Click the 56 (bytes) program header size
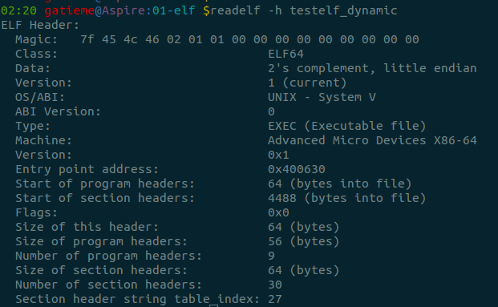 (304, 241)
